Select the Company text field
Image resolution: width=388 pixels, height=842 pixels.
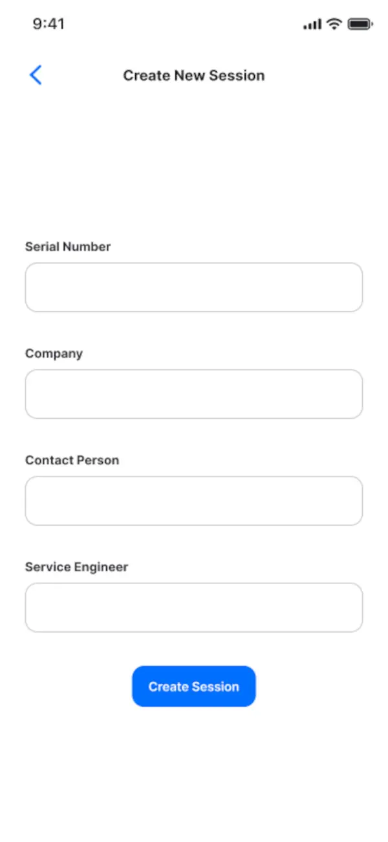pyautogui.click(x=194, y=393)
